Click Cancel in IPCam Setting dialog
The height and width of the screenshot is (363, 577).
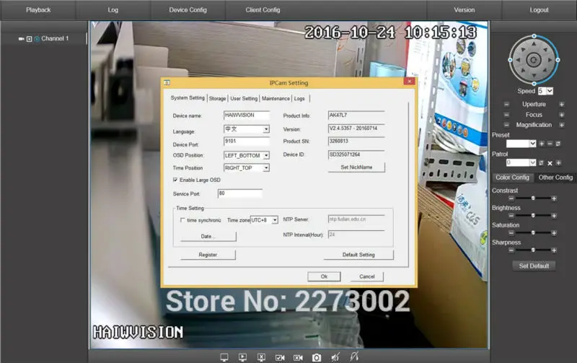tap(367, 276)
